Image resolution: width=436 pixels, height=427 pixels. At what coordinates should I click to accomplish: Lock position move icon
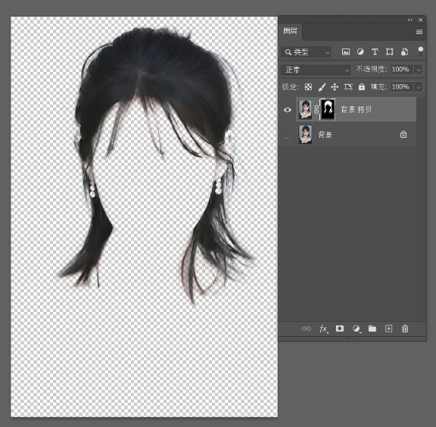coord(335,87)
